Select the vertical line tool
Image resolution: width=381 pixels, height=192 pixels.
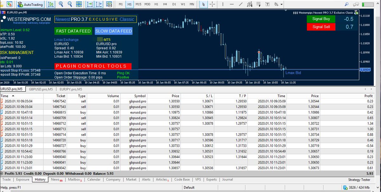pyautogui.click(x=223, y=4)
